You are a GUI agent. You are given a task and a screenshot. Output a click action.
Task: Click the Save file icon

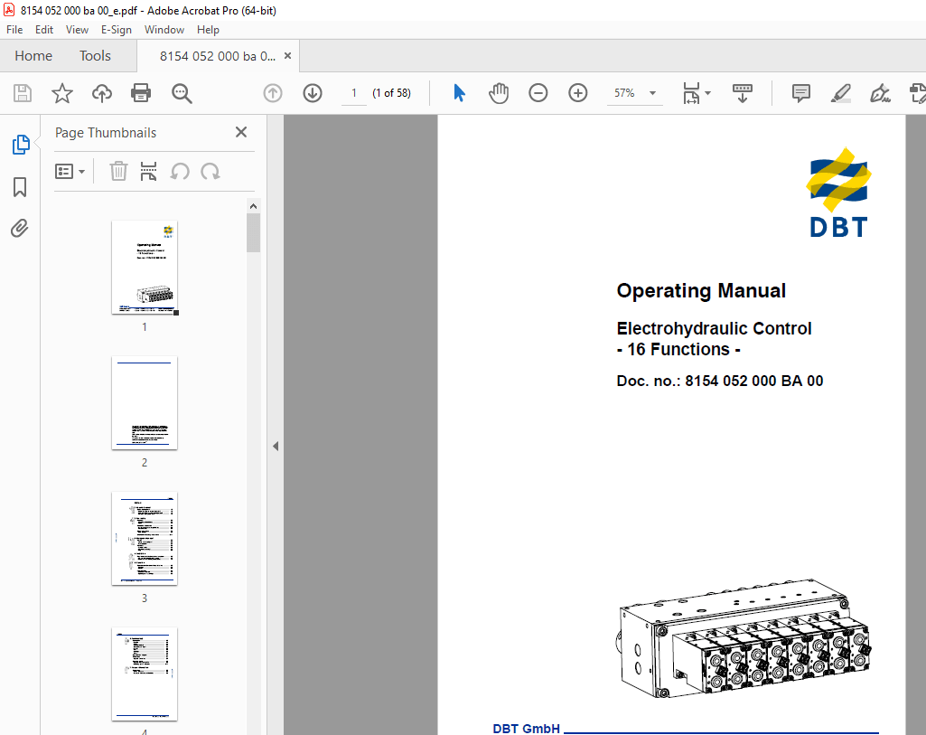click(x=23, y=93)
